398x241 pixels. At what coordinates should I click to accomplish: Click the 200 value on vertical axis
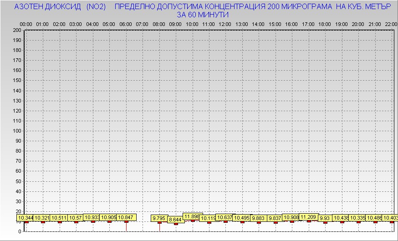[x=17, y=30]
